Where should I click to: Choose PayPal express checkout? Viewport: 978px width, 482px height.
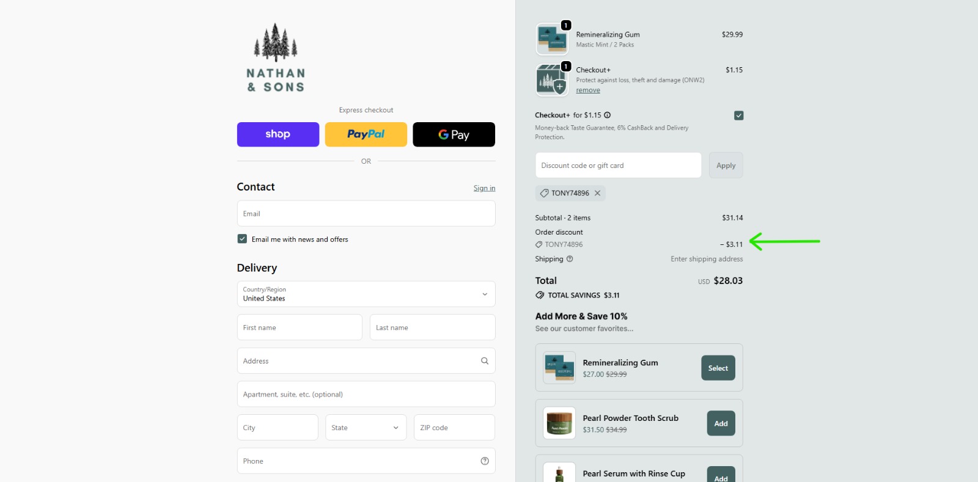point(366,134)
